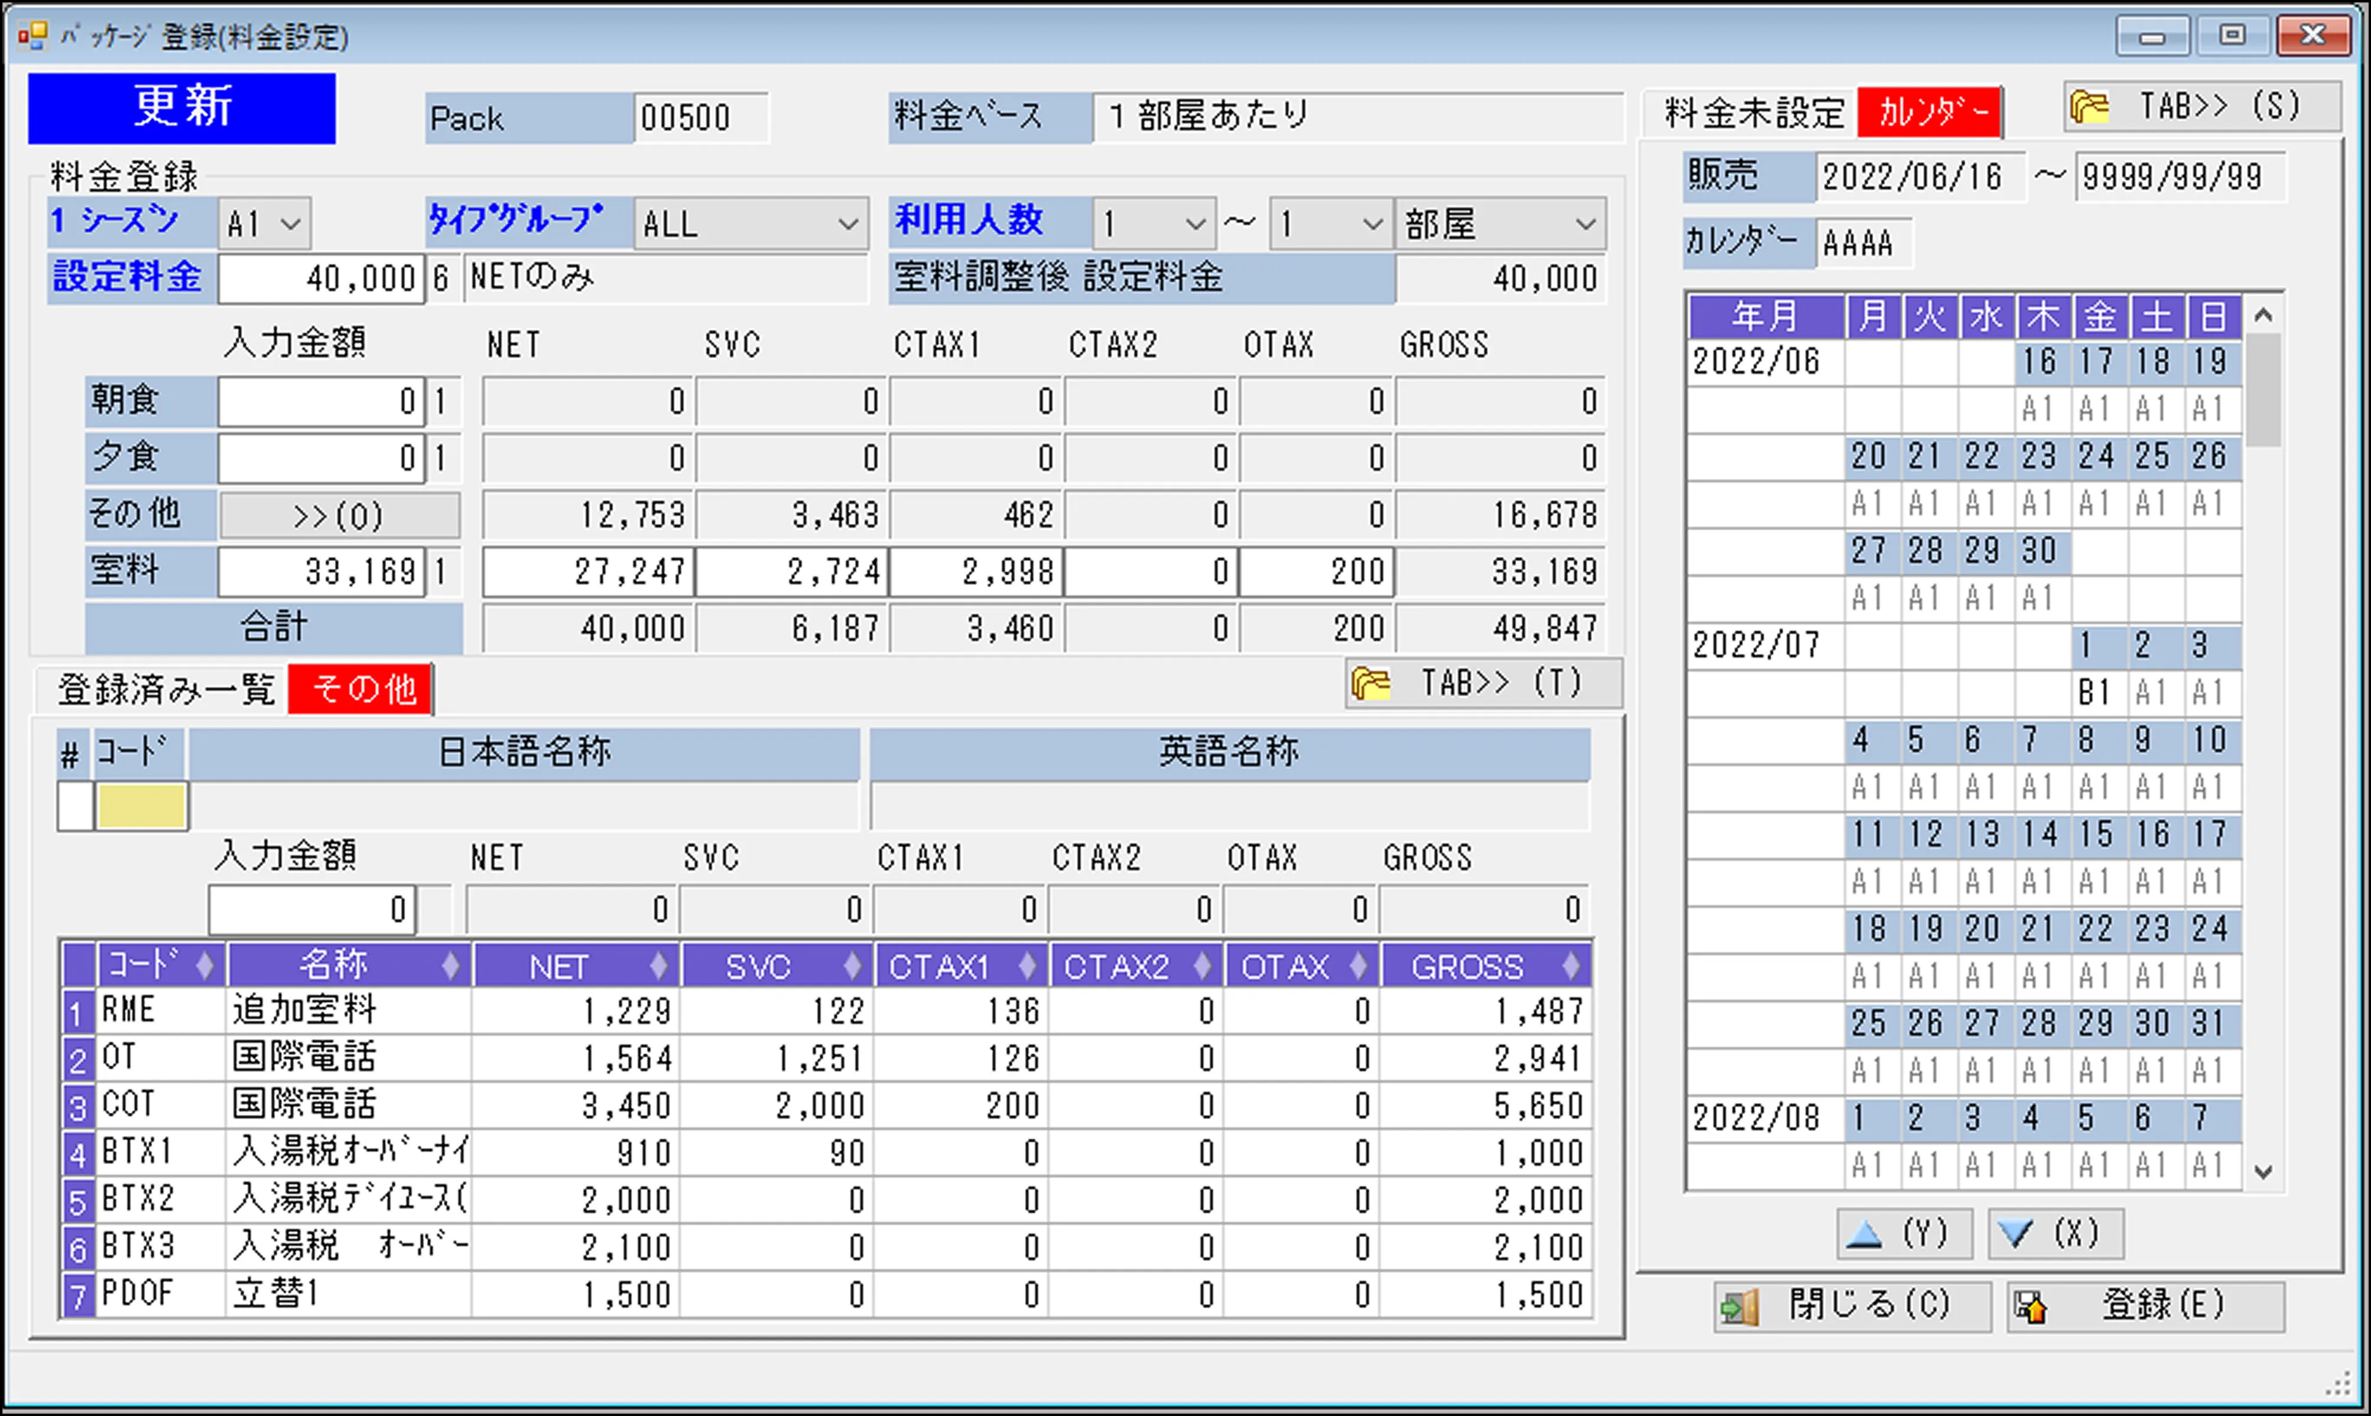Viewport: 2371px width, 1416px height.
Task: Switch to the カレンダー tab
Action: coord(1929,113)
